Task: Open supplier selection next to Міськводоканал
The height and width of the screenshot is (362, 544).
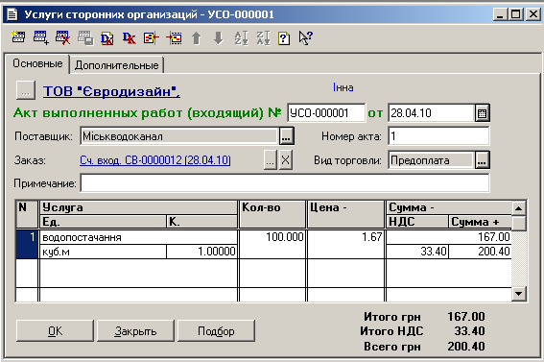Action: (x=286, y=136)
